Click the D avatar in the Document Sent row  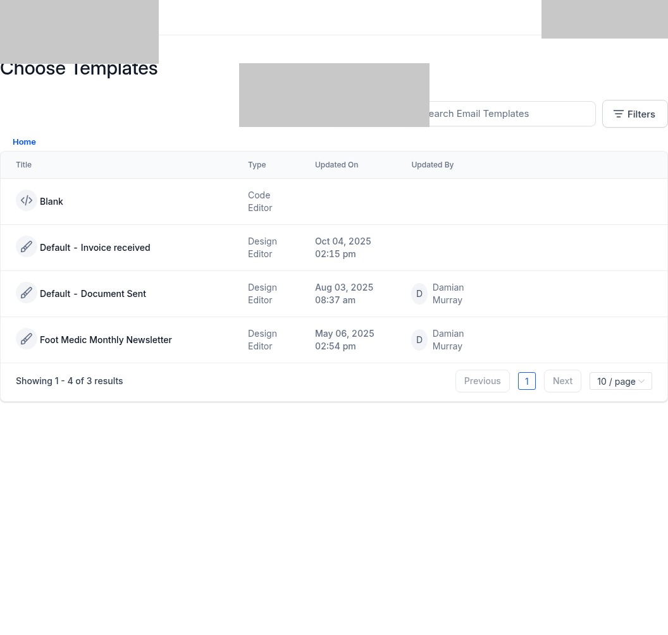coord(419,294)
